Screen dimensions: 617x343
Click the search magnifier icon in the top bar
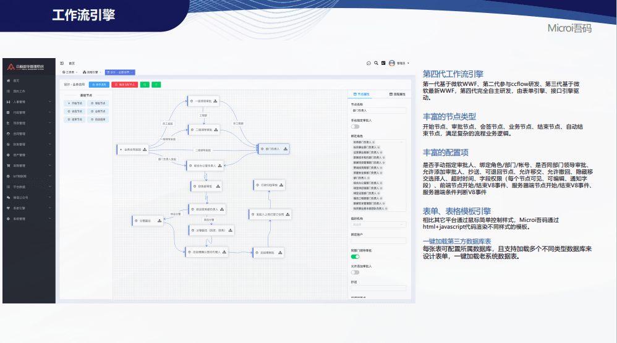(376, 63)
